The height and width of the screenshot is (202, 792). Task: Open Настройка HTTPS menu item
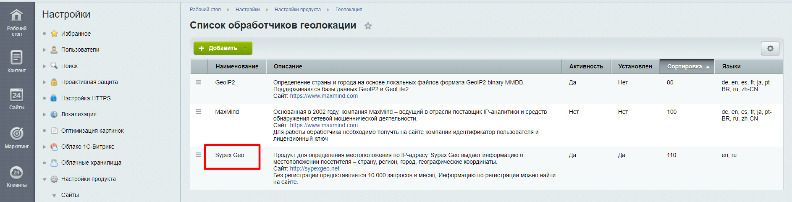86,98
